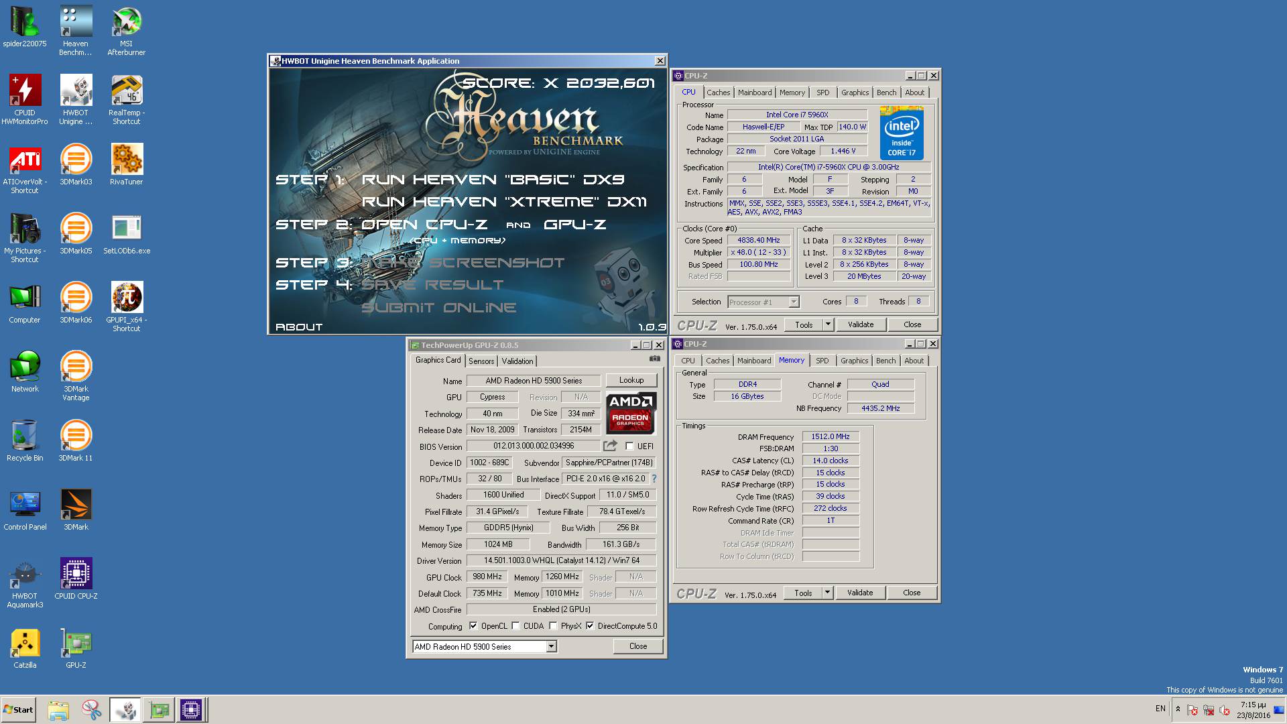Click the EN language indicator
The image size is (1287, 724).
click(1160, 709)
